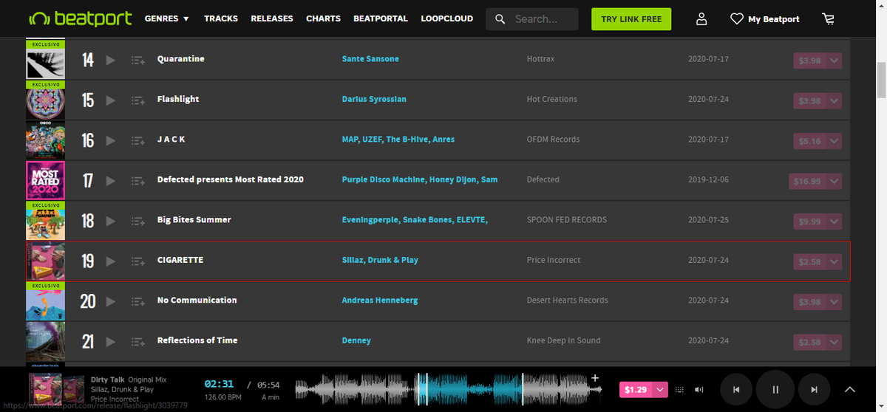Open the label Knee Deep In Sound

pyautogui.click(x=564, y=340)
